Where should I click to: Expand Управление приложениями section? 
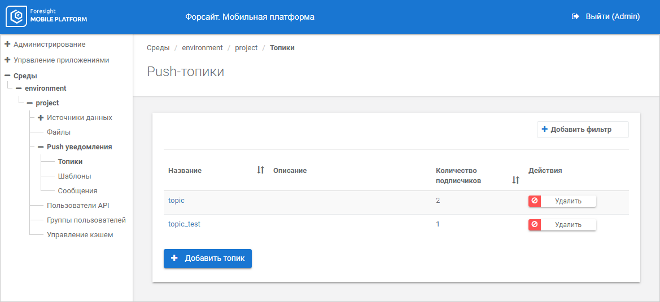point(7,60)
